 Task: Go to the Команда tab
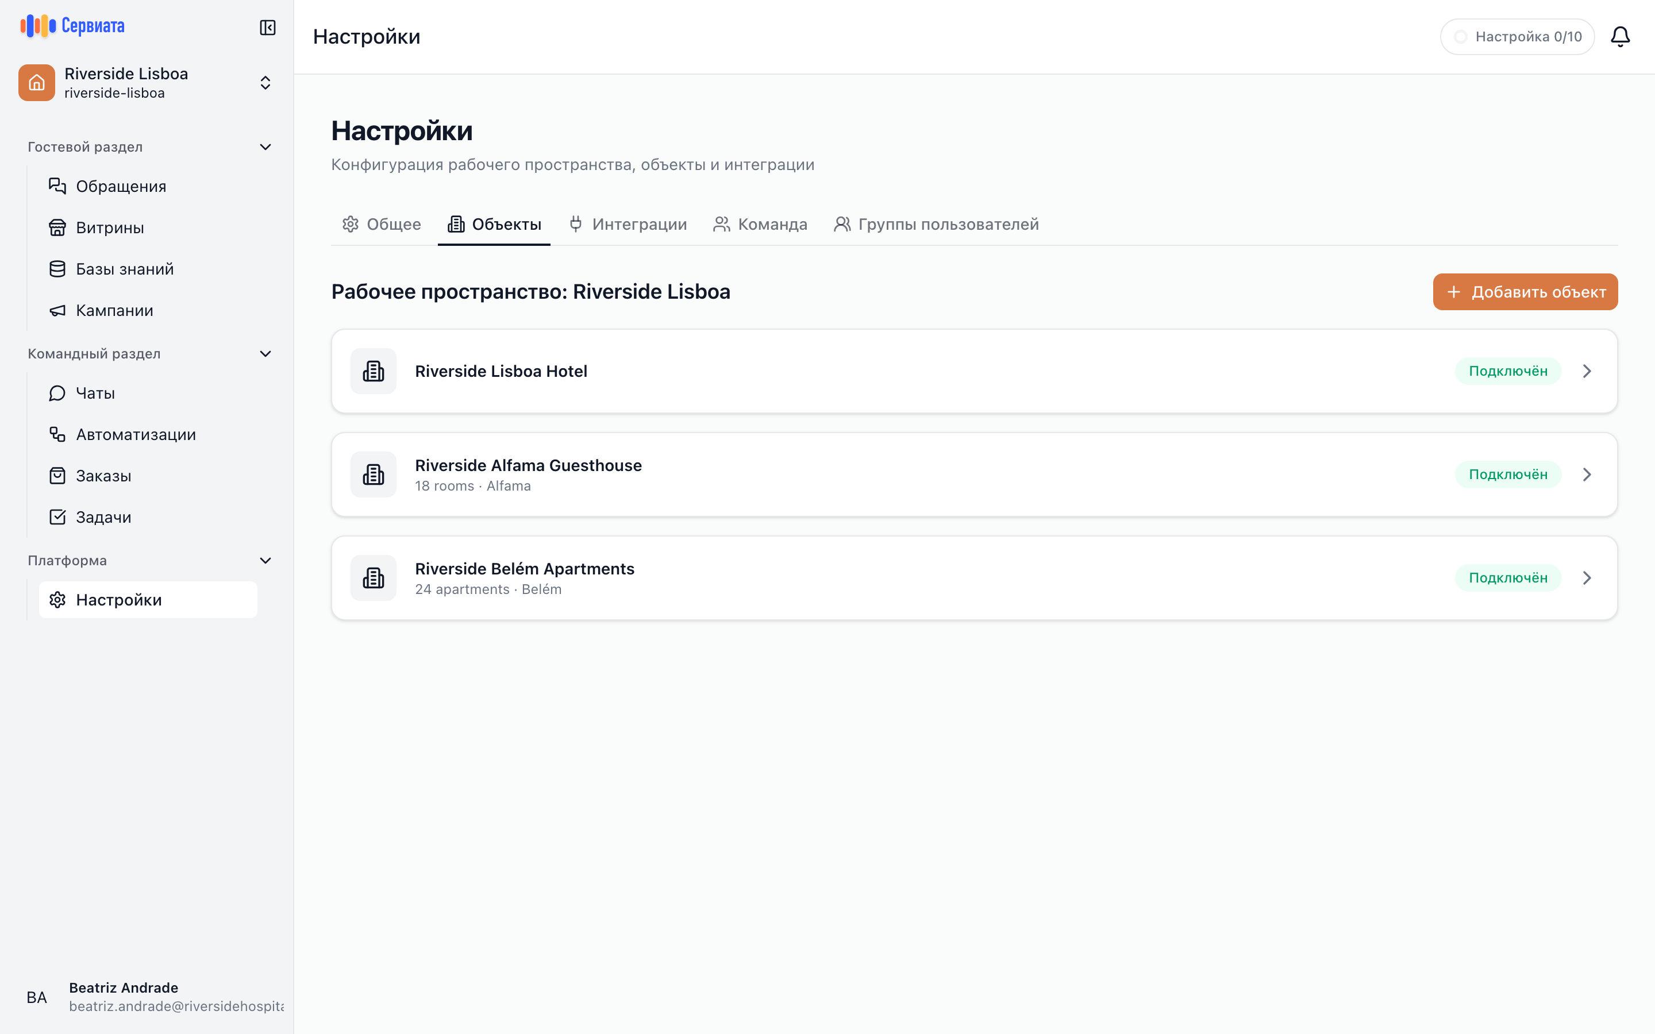760,224
